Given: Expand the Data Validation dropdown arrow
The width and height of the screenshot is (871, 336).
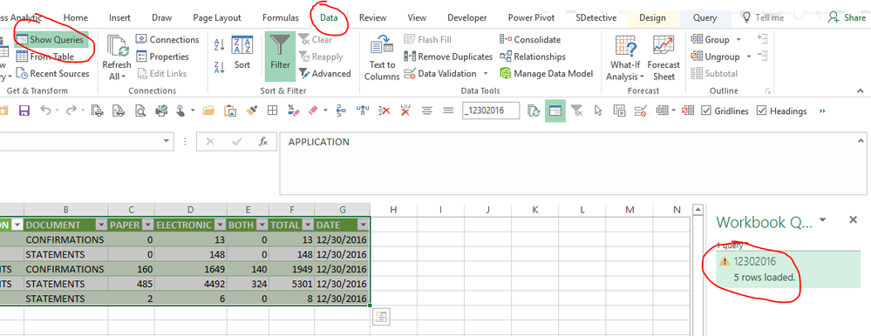Looking at the screenshot, I should pos(485,74).
